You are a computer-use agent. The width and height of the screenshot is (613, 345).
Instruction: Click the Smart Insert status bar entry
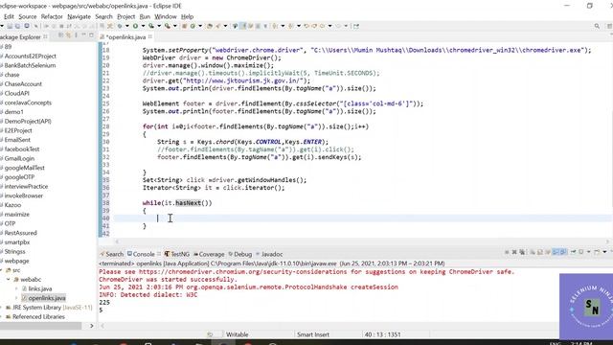[x=313, y=334]
